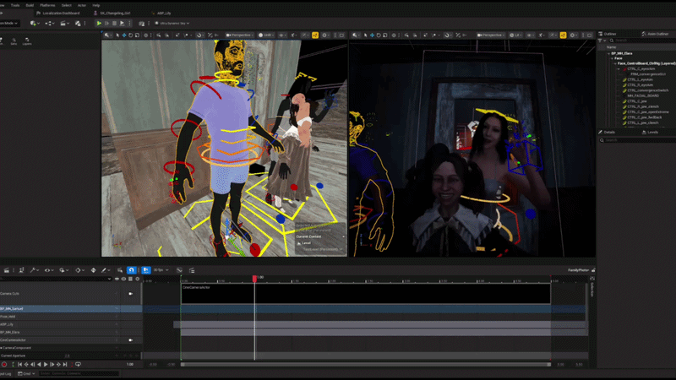Select the BP_MH_Samuel track
This screenshot has height=380, width=676.
[x=71, y=309]
